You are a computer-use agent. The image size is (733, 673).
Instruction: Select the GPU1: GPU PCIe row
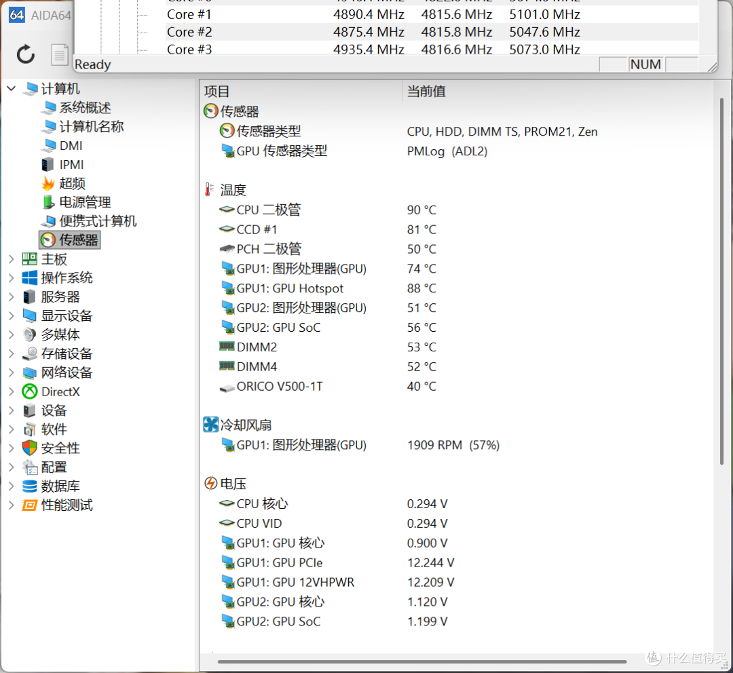(x=456, y=562)
